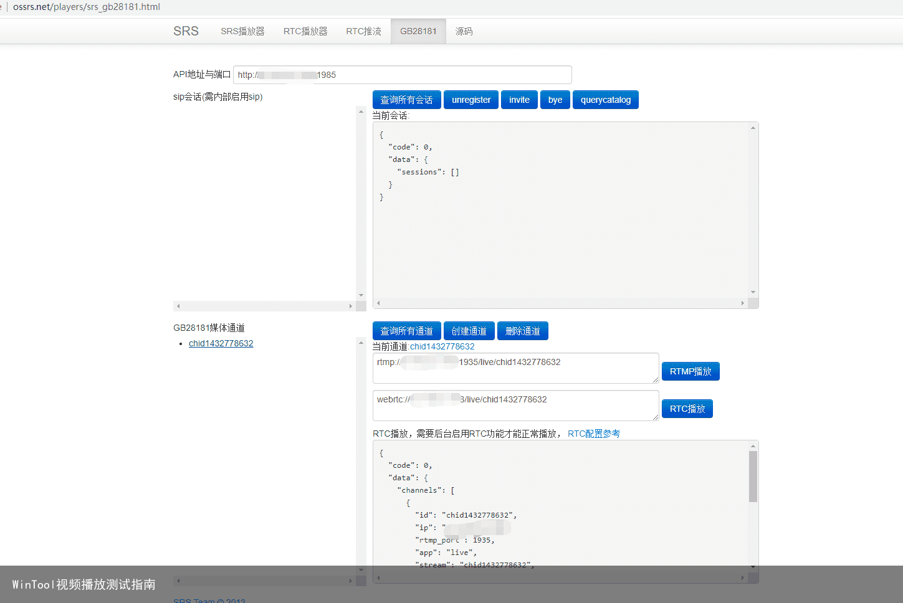Click the unregister button
The image size is (903, 603).
(471, 100)
